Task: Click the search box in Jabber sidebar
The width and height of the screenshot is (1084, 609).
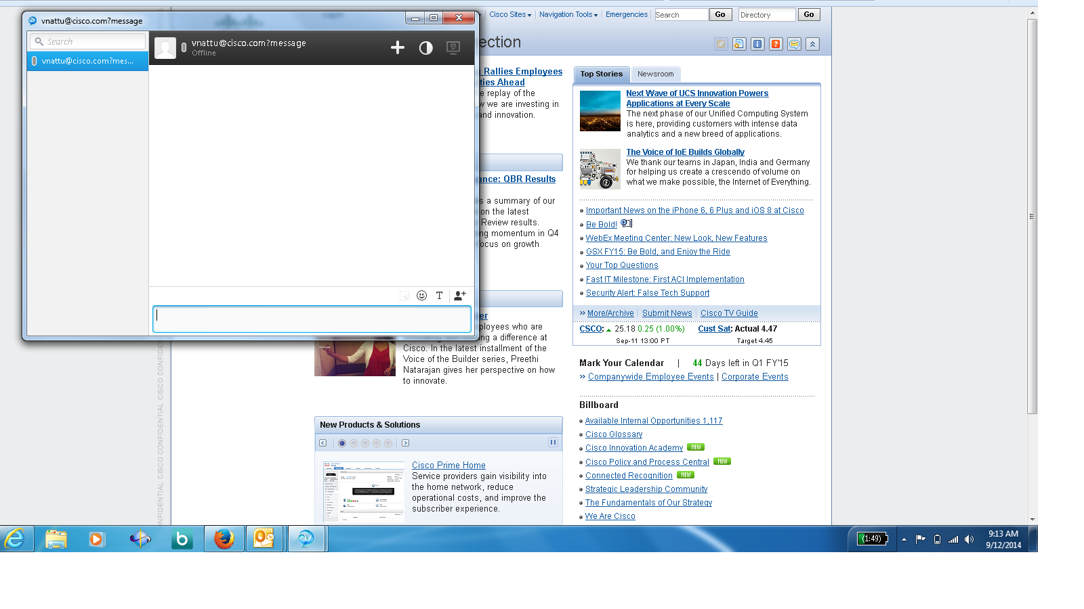Action: [x=88, y=41]
